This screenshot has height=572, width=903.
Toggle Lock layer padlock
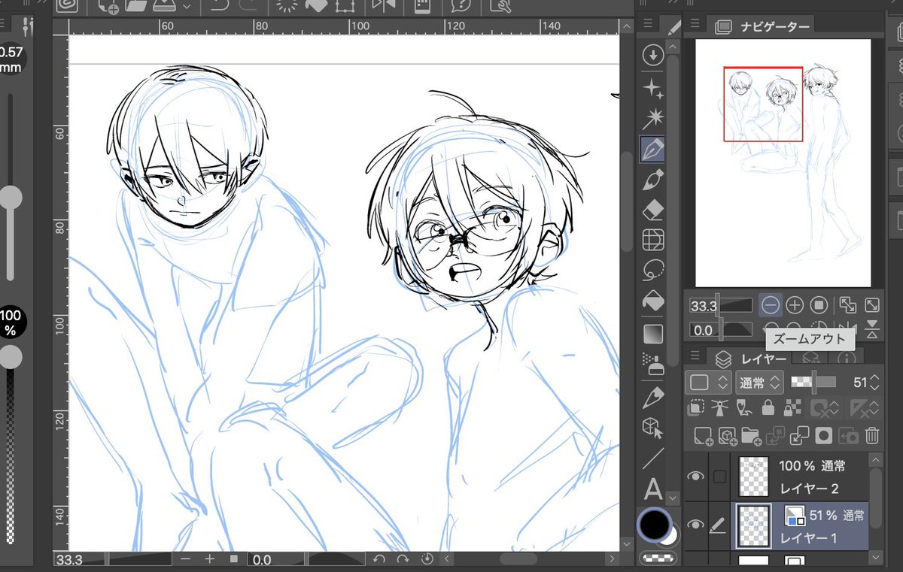[x=768, y=408]
